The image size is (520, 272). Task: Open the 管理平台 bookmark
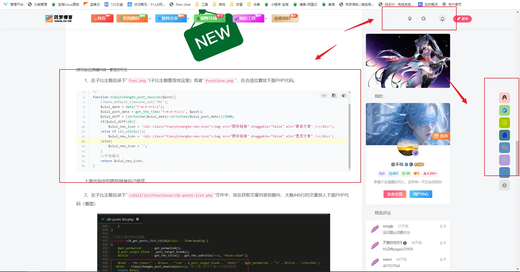14,4
